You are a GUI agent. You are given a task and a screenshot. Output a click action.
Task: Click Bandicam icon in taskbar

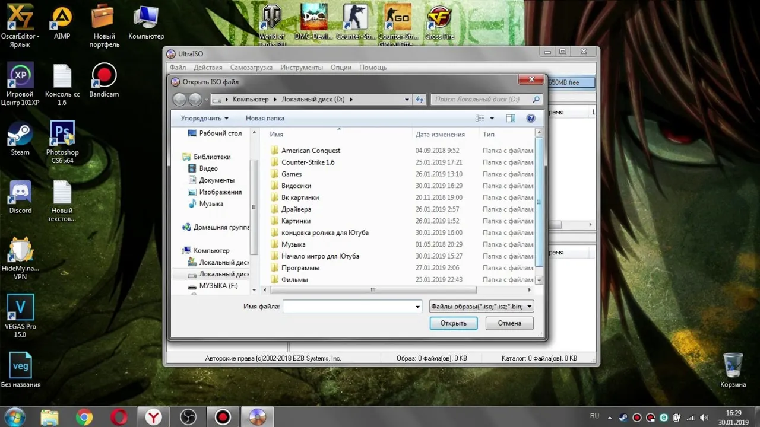click(x=223, y=417)
